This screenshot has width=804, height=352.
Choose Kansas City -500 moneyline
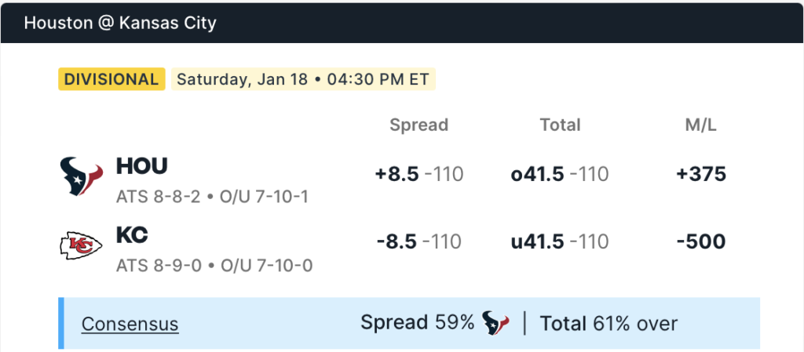(x=700, y=242)
